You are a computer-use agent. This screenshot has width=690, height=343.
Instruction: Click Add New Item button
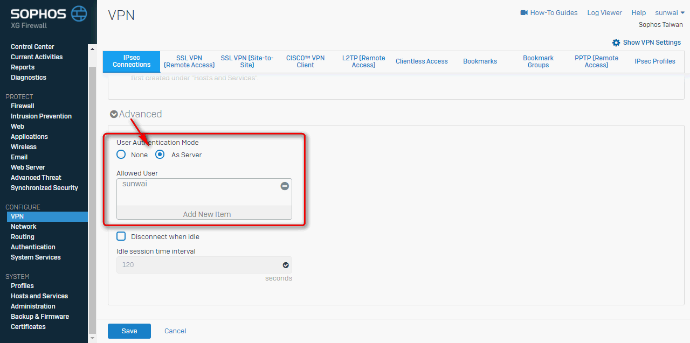[x=204, y=214]
